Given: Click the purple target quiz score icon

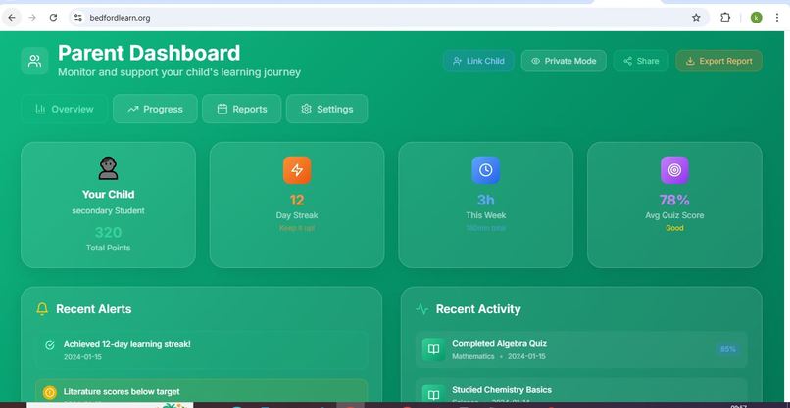Looking at the screenshot, I should coord(674,170).
